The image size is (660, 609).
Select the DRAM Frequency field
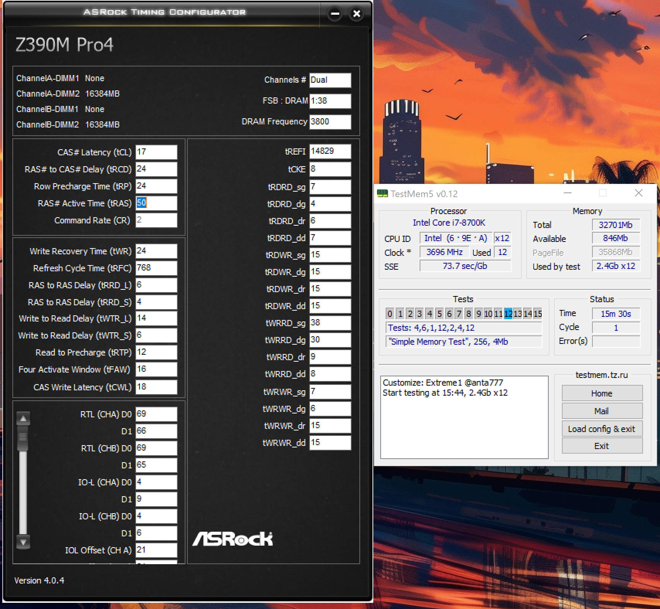tap(330, 122)
